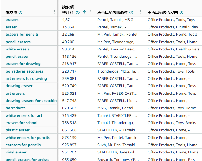
Task: Click the brand cell 'Ticonderoga, M&G, Ta…'
Action: [118, 71]
